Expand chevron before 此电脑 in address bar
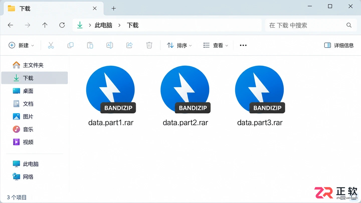 click(x=90, y=25)
